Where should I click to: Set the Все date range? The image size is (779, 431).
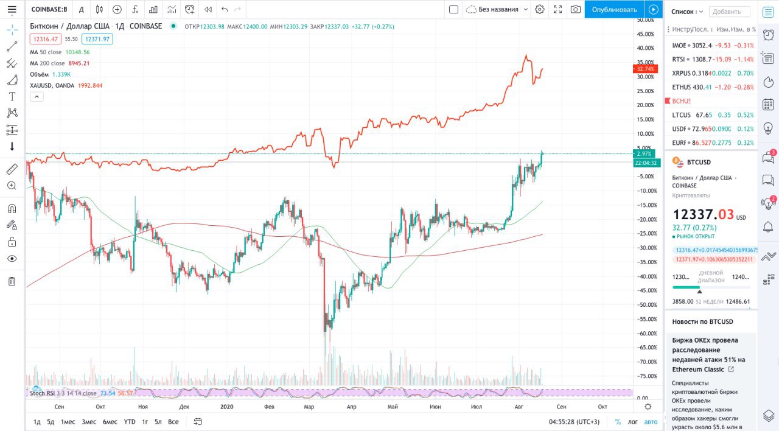(x=173, y=421)
